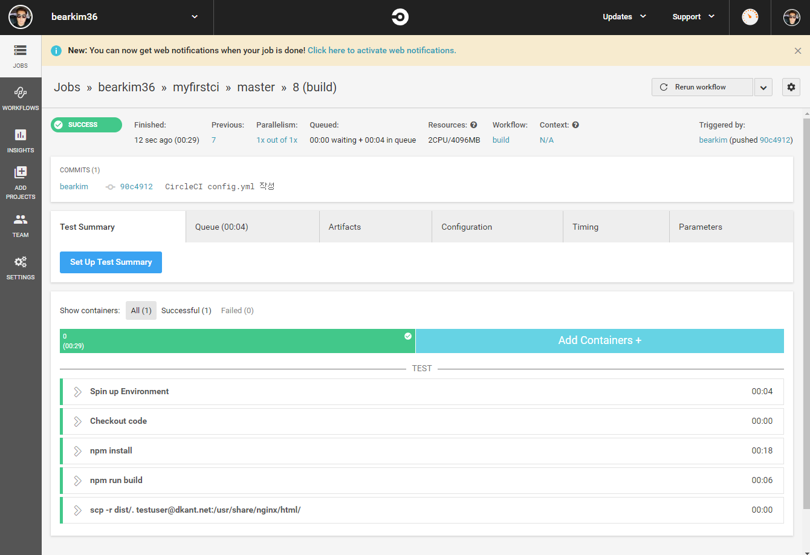810x555 pixels.
Task: Open the pushed 90c4912 commit link
Action: (775, 140)
